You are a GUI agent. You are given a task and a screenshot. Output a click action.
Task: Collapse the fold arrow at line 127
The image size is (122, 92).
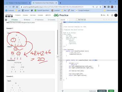[63, 50]
